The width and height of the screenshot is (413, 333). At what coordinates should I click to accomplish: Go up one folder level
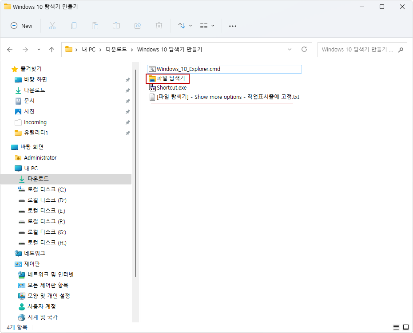(52, 50)
